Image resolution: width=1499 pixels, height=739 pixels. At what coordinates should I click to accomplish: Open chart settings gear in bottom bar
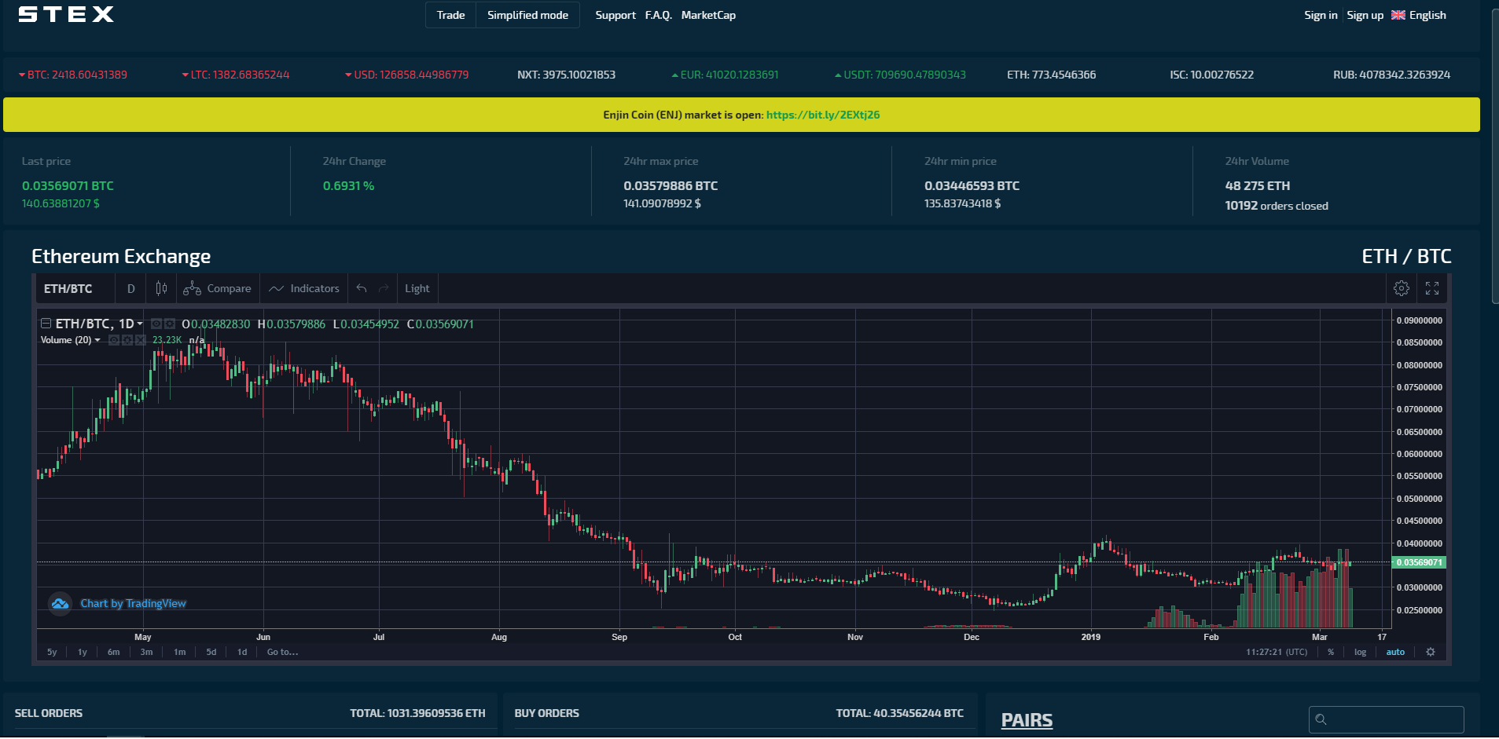point(1431,652)
